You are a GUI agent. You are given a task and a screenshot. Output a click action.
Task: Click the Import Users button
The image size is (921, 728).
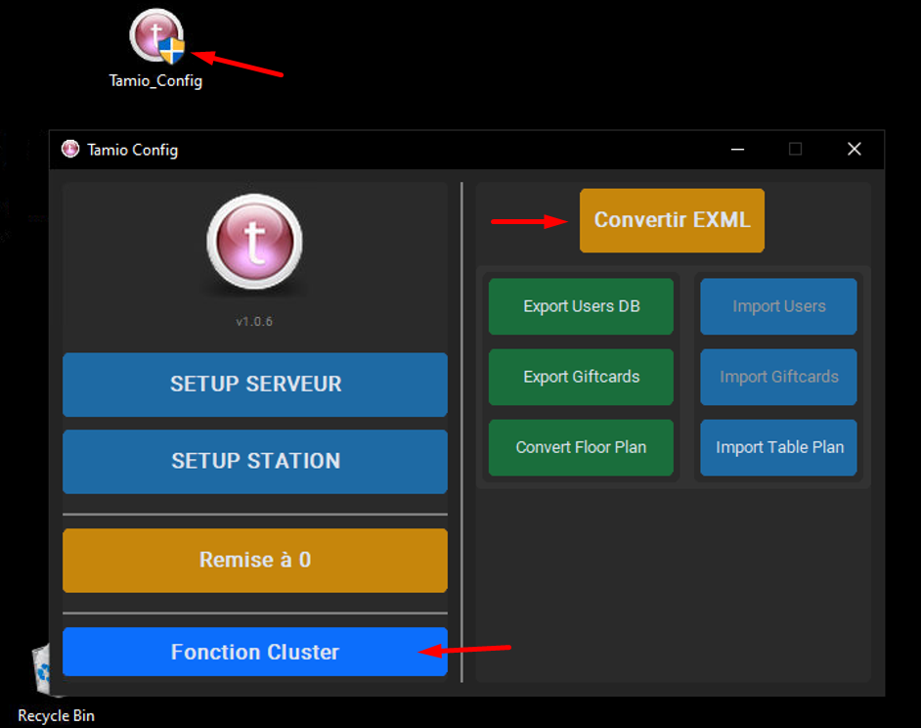click(x=779, y=306)
